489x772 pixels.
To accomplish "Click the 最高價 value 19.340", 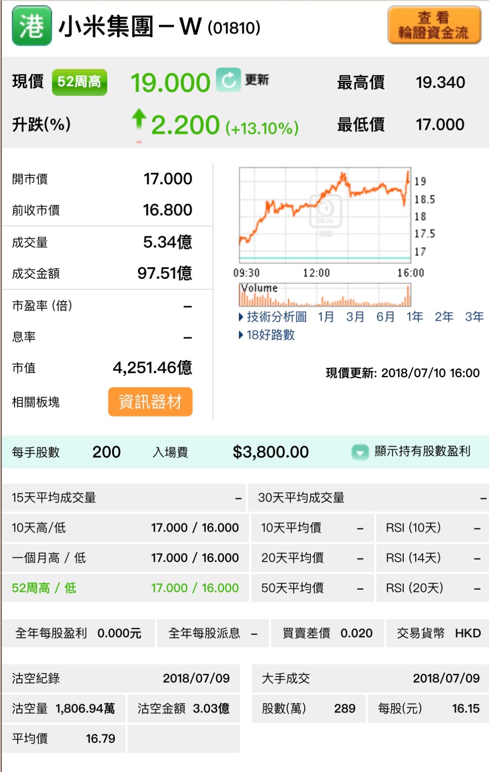I will (x=440, y=82).
